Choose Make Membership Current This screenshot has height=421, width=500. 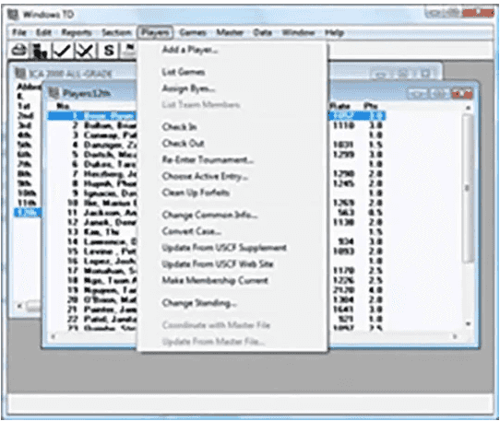pyautogui.click(x=215, y=280)
